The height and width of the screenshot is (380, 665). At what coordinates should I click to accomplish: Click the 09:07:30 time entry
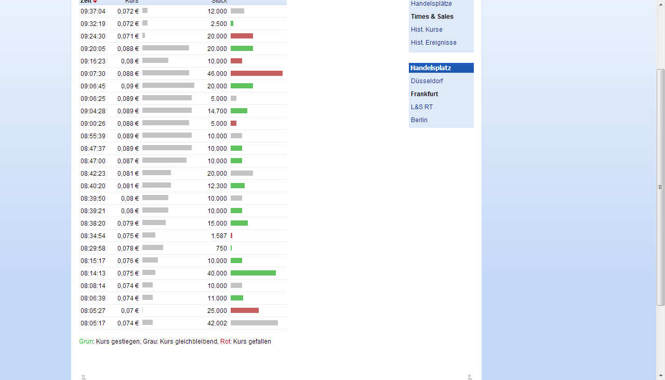(x=93, y=74)
